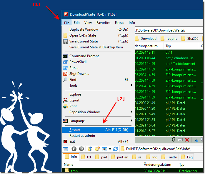The image size is (205, 174).
Task: Open the File menu
Action: coord(67,23)
